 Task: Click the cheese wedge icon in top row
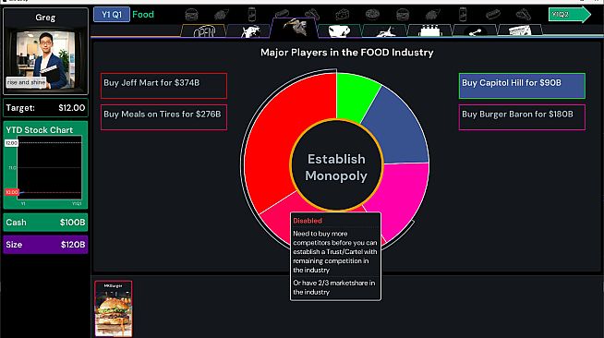pos(342,15)
